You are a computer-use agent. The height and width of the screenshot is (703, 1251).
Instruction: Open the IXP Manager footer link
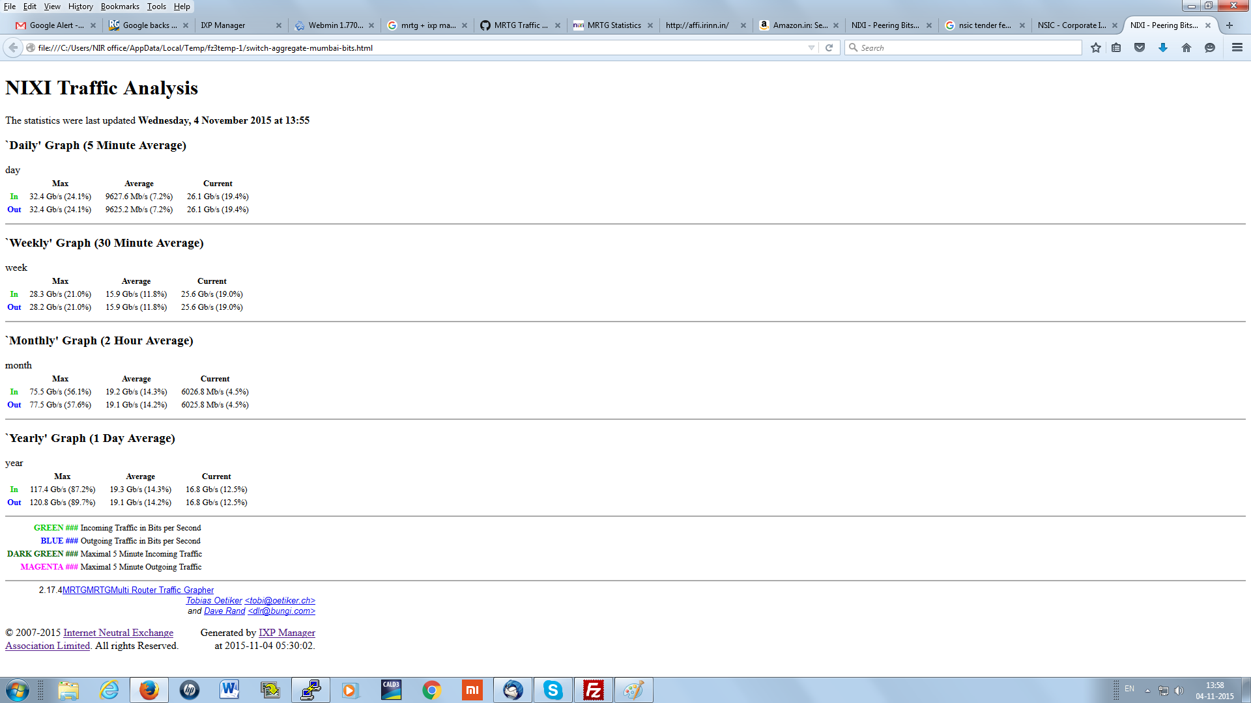[287, 633]
